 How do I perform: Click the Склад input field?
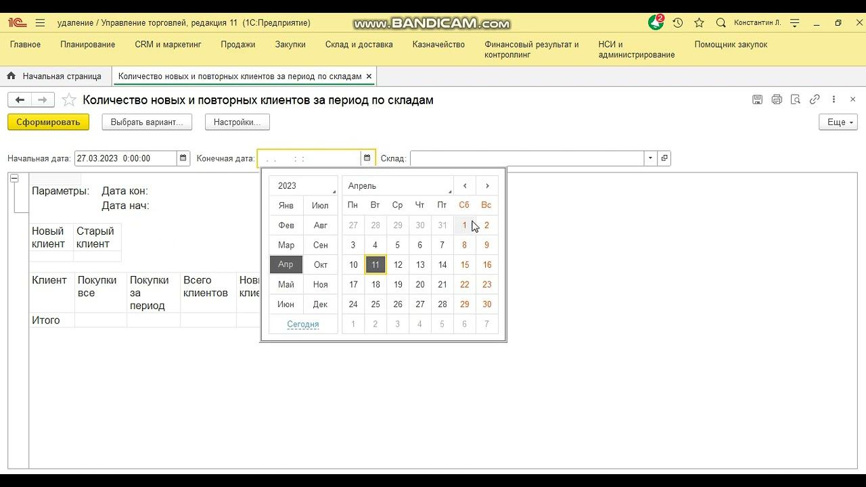click(527, 158)
